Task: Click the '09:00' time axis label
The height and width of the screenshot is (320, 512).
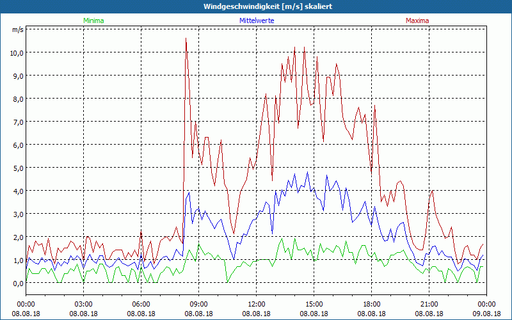Action: point(198,305)
